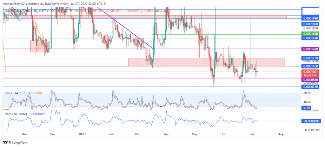The height and width of the screenshot is (147, 325).
Task: Click the May label on time axis
Action: (x=195, y=134)
